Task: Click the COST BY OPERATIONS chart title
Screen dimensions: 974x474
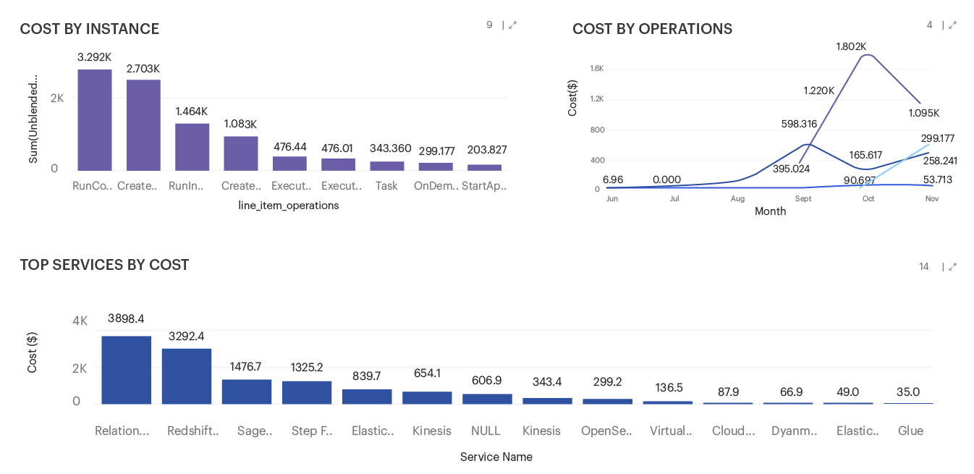Action: point(652,29)
